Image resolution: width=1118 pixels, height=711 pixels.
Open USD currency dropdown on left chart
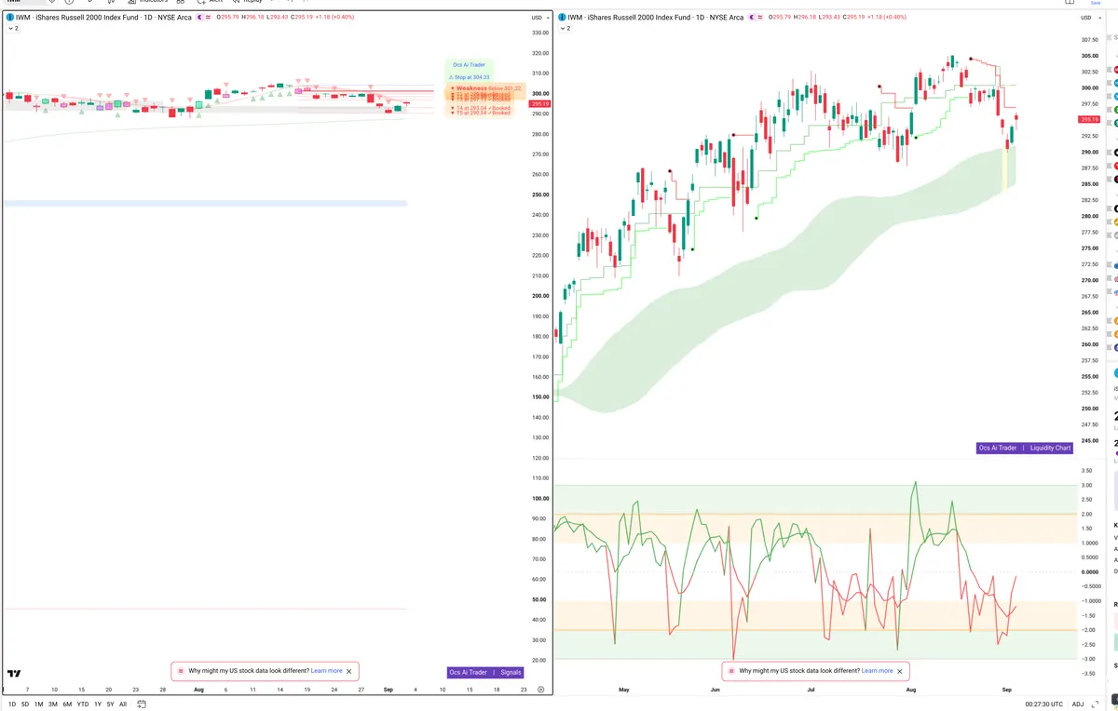click(x=539, y=18)
